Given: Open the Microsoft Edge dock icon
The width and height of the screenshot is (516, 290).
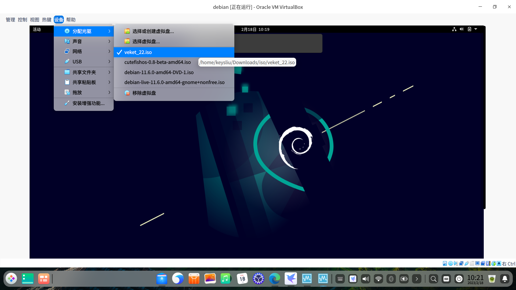Looking at the screenshot, I should 274,279.
